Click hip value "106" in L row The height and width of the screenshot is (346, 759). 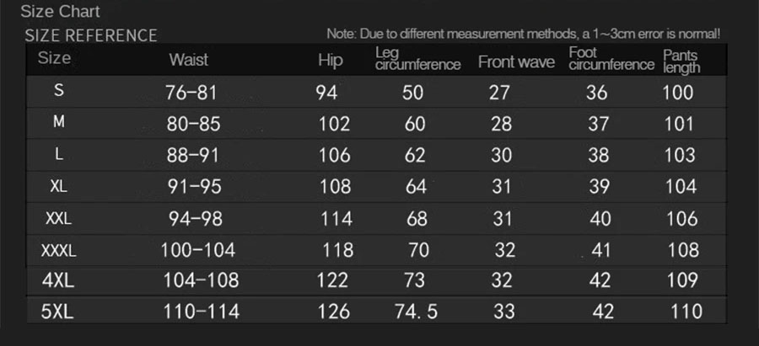334,155
